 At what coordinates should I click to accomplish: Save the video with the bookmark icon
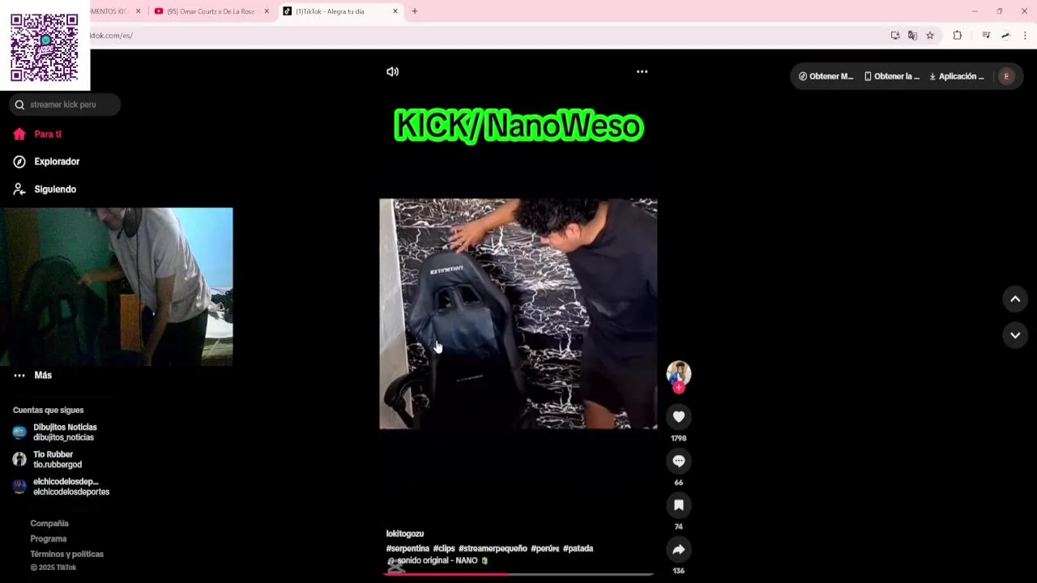pyautogui.click(x=679, y=505)
